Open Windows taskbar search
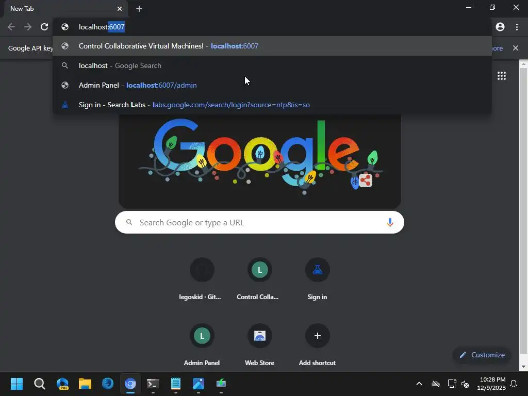The height and width of the screenshot is (396, 528). click(39, 384)
